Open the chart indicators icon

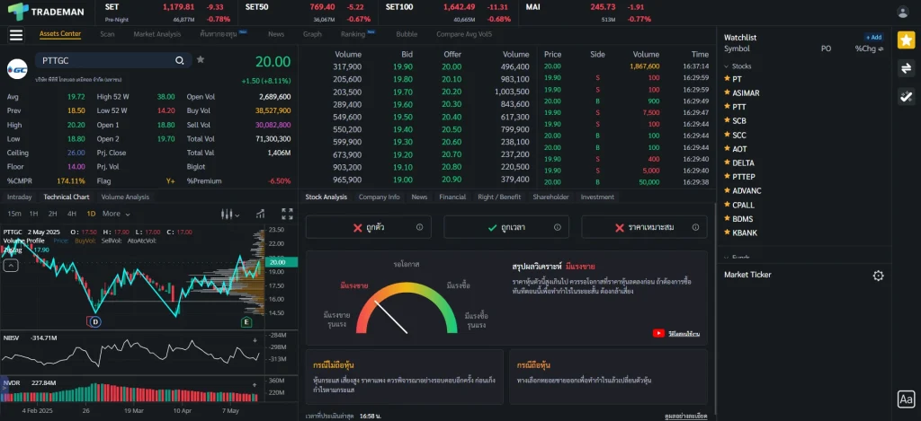pyautogui.click(x=260, y=214)
